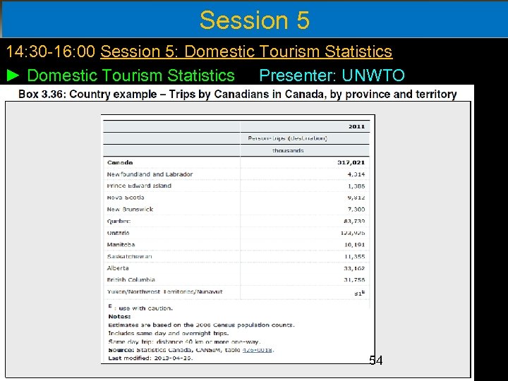This screenshot has height=381, width=508.
Task: Select the 'Quebec' row label
Action: point(119,222)
